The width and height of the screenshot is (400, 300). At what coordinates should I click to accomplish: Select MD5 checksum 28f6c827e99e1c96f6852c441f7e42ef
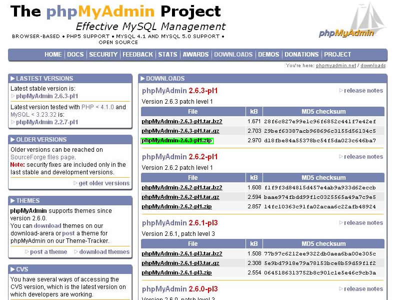(x=320, y=122)
